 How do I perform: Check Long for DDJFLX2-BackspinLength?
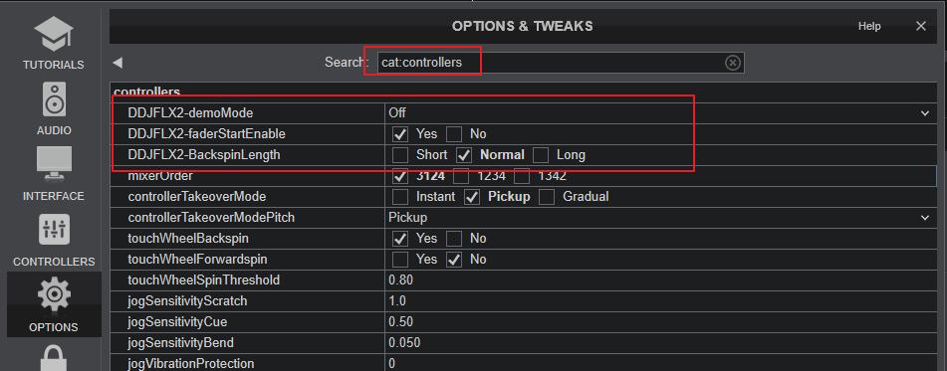point(541,155)
